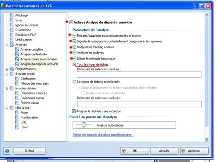The image size is (216, 162).
Task: Toggle Activez Analyse du dispositif amovible checkbox
Action: (x=71, y=22)
